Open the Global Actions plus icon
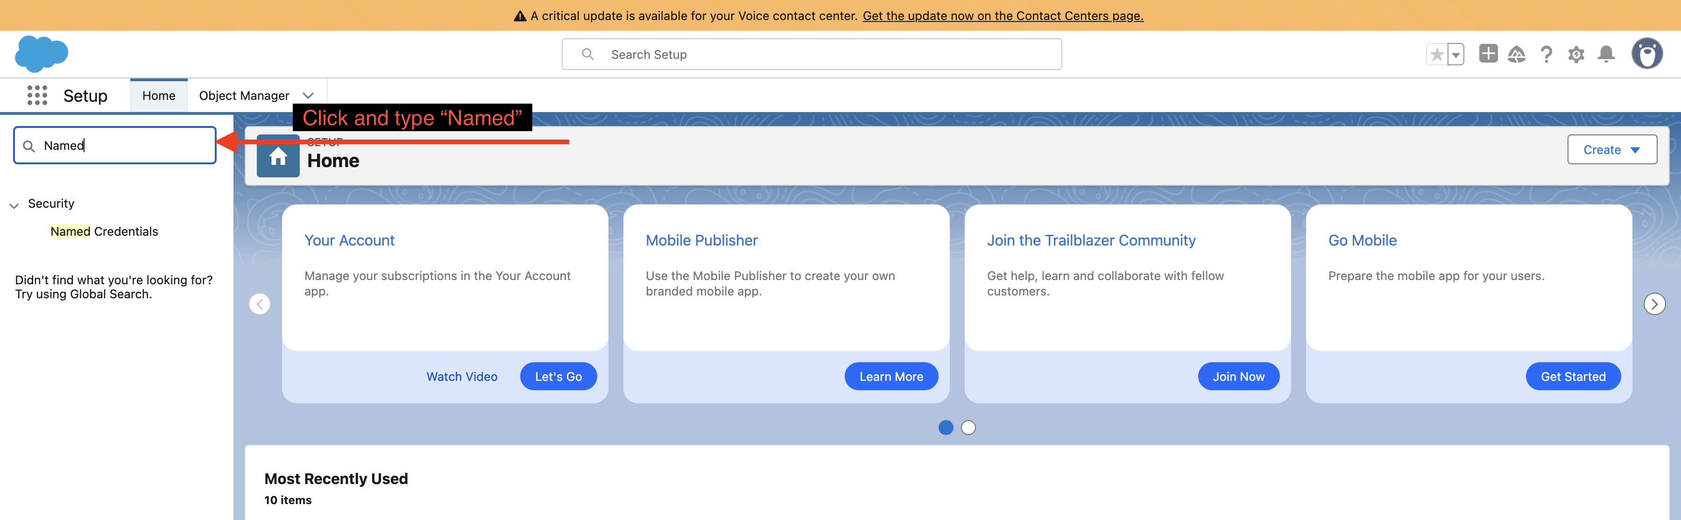1681x520 pixels. coord(1488,54)
